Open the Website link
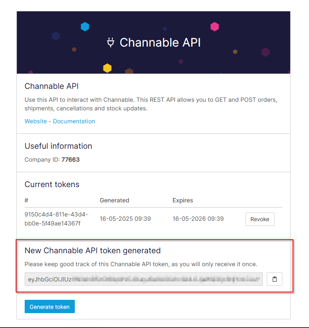This screenshot has height=328, width=309. (36, 121)
